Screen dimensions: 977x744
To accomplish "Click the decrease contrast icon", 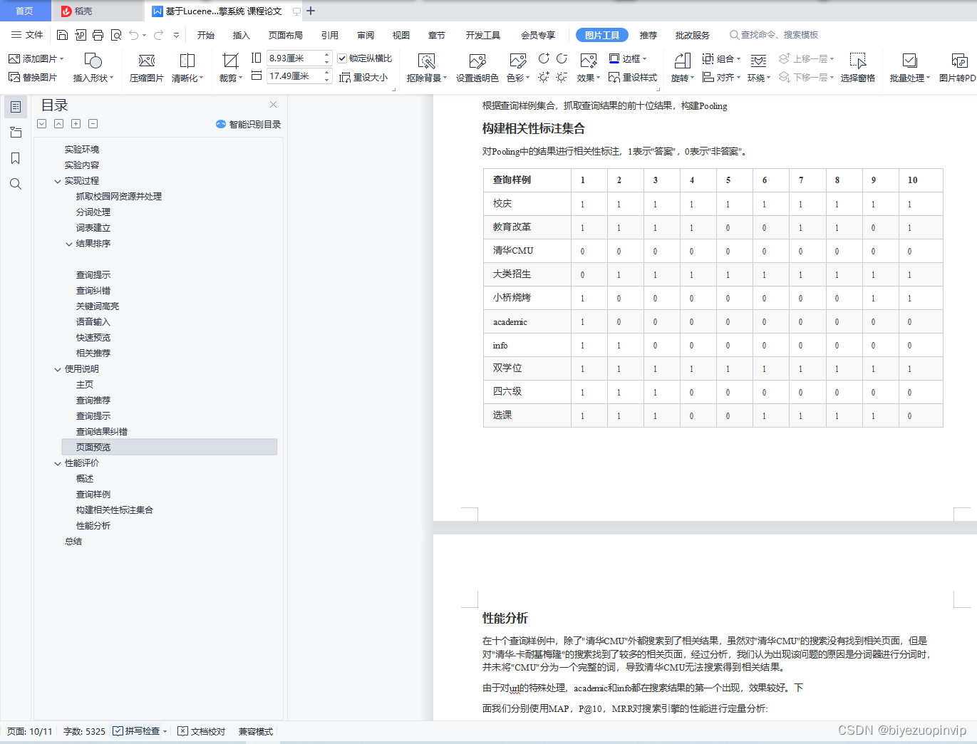I will [562, 58].
